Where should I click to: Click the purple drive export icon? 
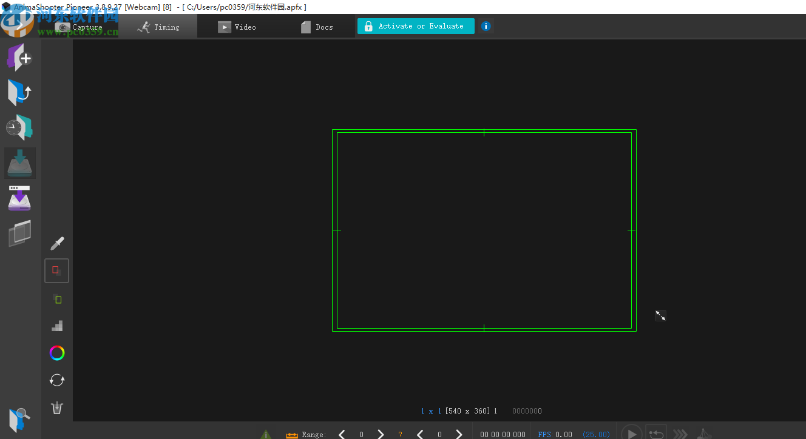19,198
